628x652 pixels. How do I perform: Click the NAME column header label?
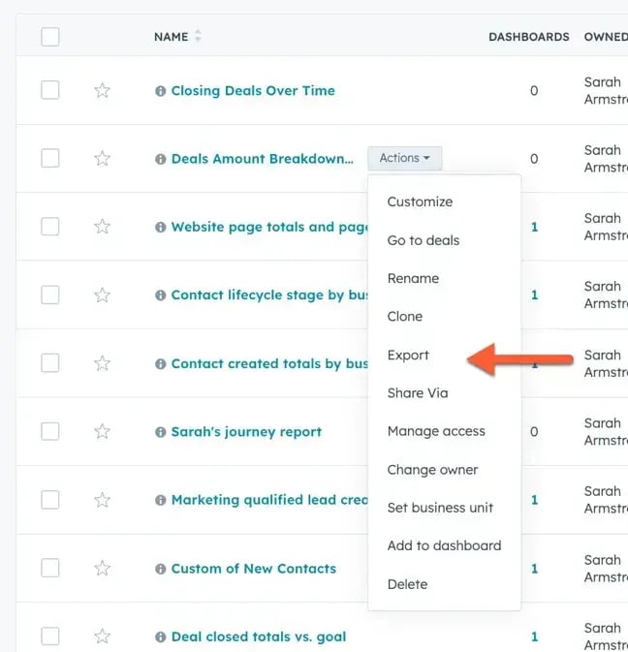pos(171,37)
